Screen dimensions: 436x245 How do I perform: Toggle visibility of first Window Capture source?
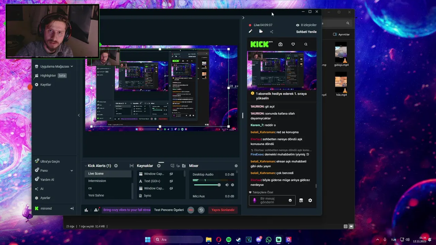click(171, 174)
